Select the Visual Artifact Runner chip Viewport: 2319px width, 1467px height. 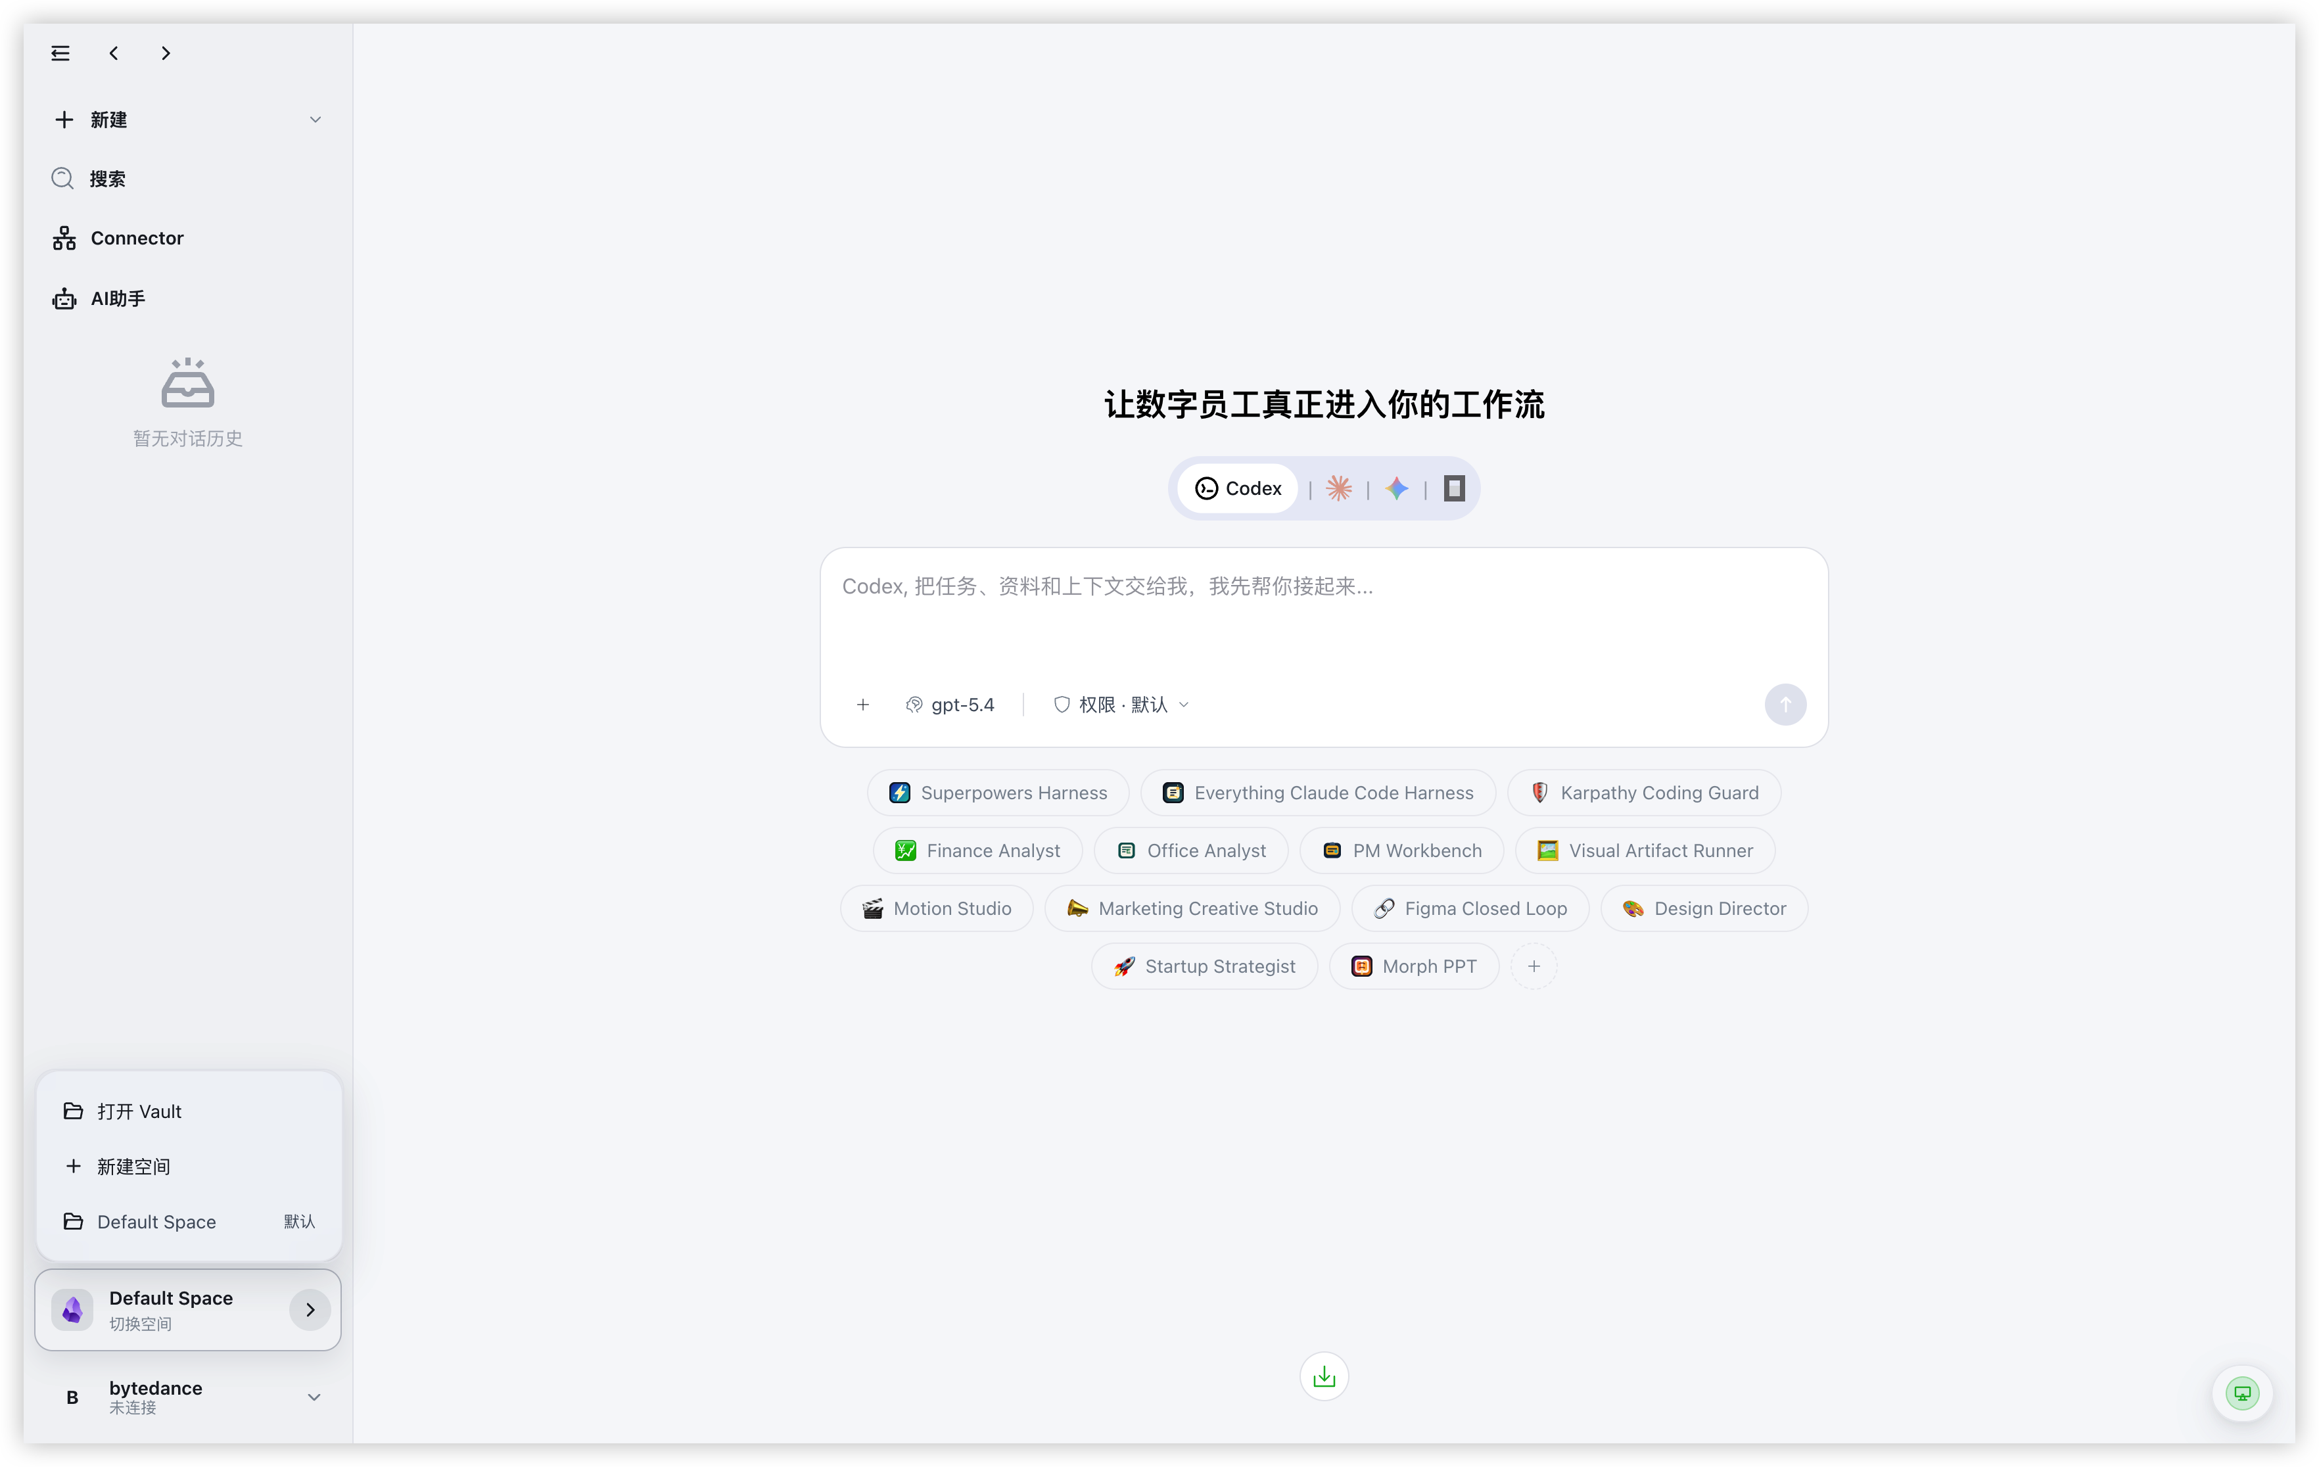click(x=1645, y=850)
